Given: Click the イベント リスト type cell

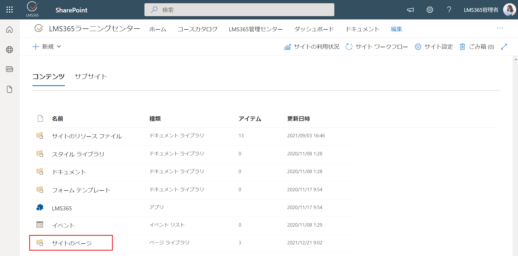Looking at the screenshot, I should 167,225.
